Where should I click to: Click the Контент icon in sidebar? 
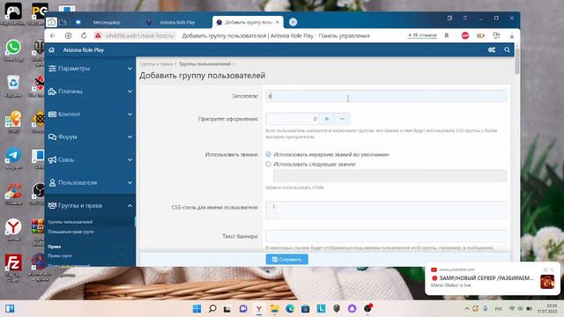(x=52, y=114)
